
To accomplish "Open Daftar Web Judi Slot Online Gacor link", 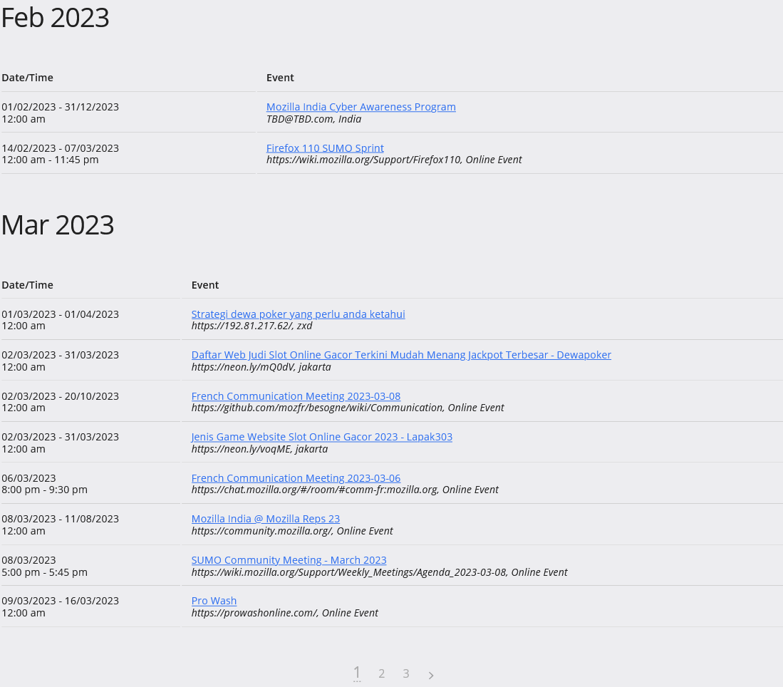I will coord(401,355).
